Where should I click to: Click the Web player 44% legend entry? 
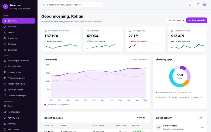tap(180, 97)
